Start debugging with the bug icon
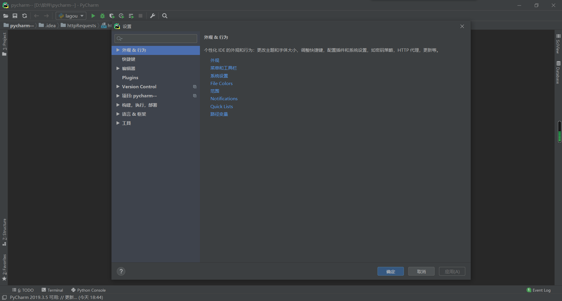This screenshot has width=562, height=301. point(102,16)
